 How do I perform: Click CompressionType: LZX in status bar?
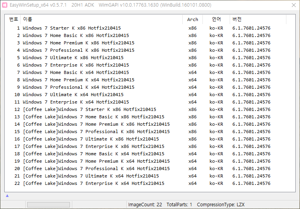pos(221,205)
